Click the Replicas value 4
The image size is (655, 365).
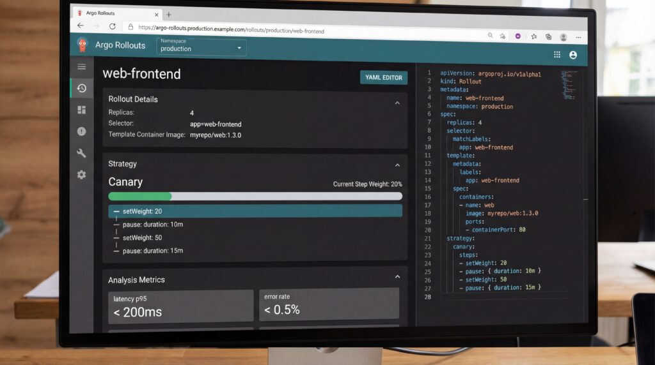pos(192,113)
